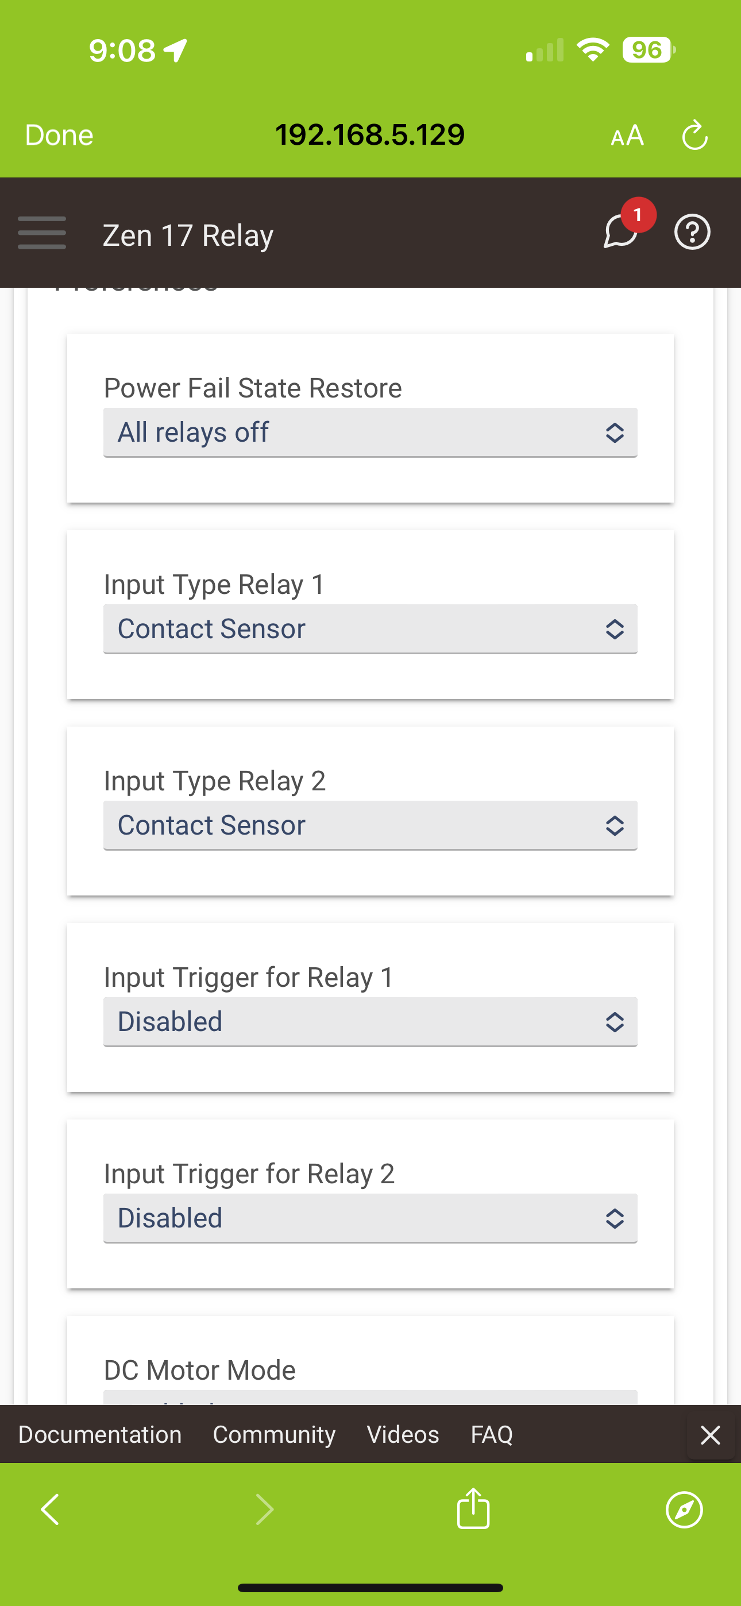Change the Input Type Relay 2 selection
Viewport: 741px width, 1606px height.
tap(370, 825)
